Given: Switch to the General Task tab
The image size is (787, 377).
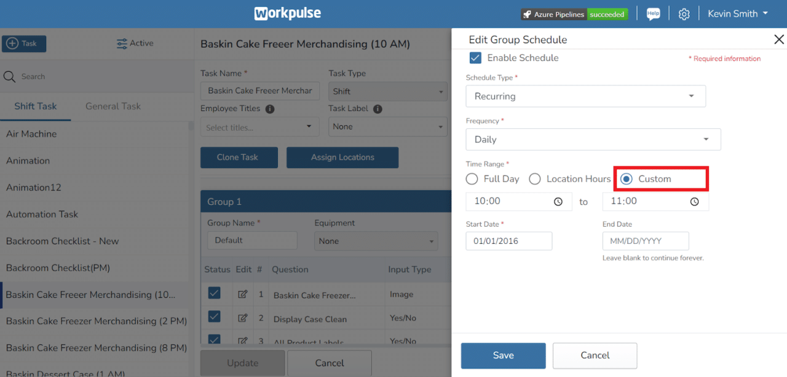Looking at the screenshot, I should pyautogui.click(x=113, y=106).
